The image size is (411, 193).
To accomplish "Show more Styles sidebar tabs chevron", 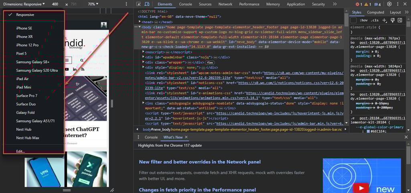I will (406, 12).
